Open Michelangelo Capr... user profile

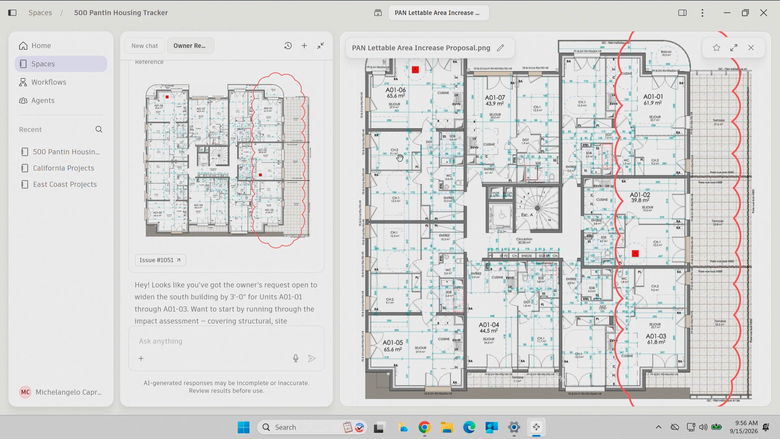tap(61, 392)
